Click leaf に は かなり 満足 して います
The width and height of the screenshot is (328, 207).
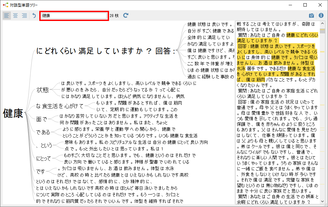pos(123,96)
